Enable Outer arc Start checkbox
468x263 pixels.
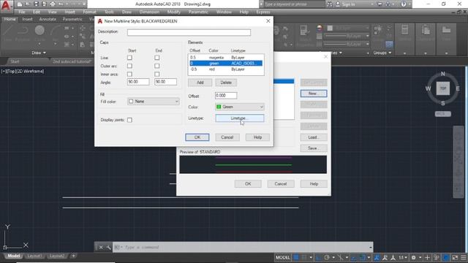tap(129, 66)
